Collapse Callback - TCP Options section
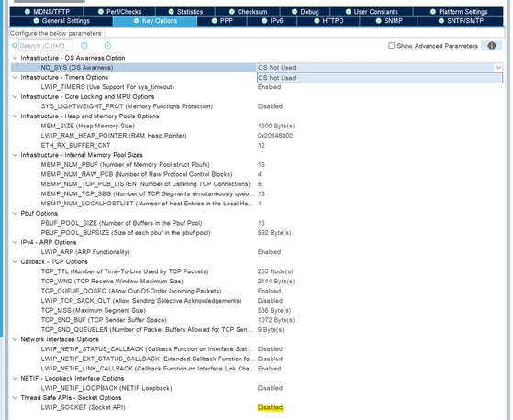The width and height of the screenshot is (513, 420). point(15,261)
